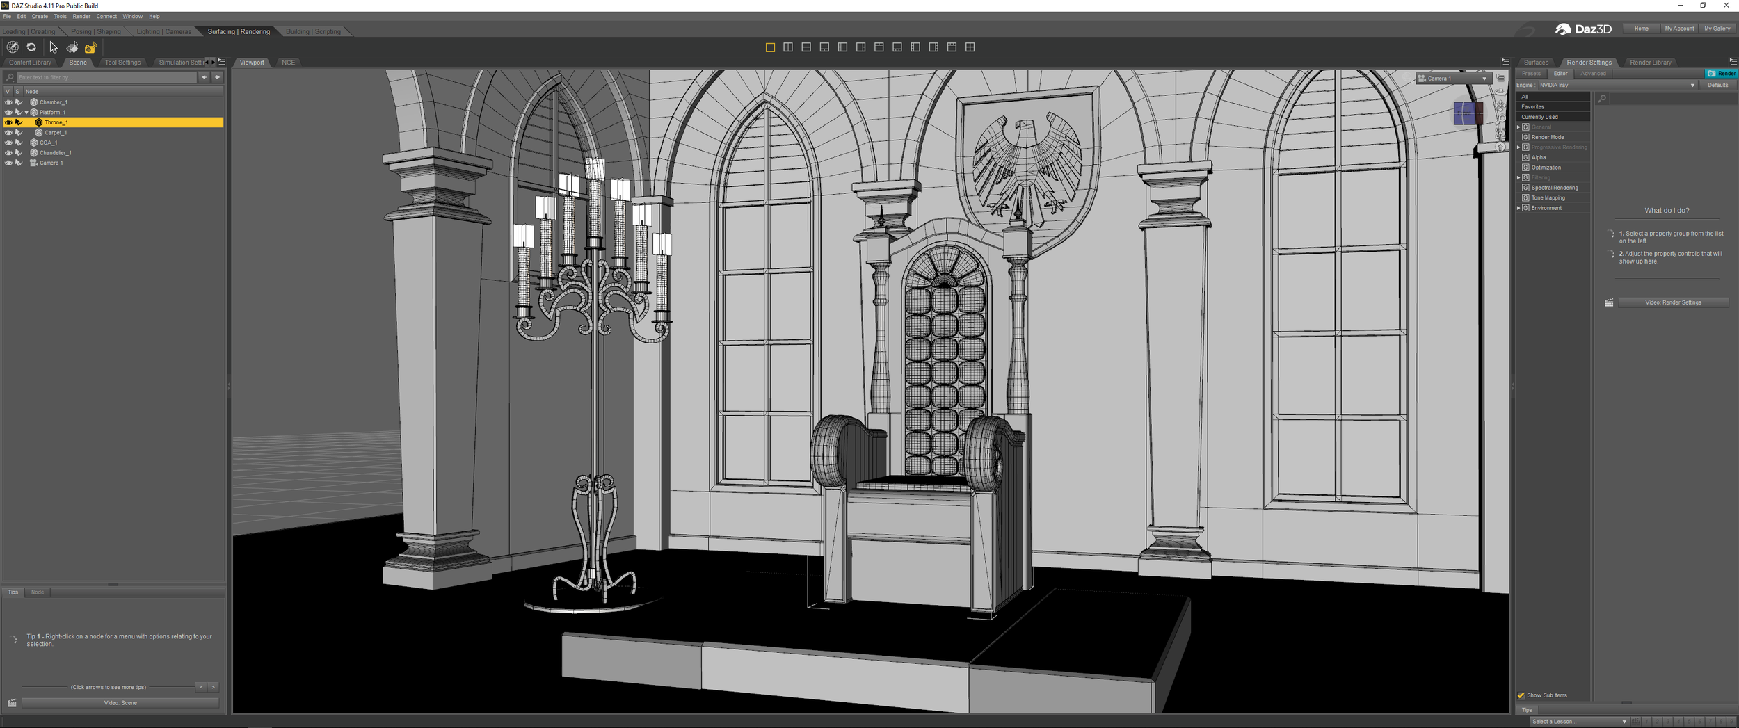Open the Scene pane options menu icon
Screen dimensions: 1739x728
pyautogui.click(x=221, y=63)
